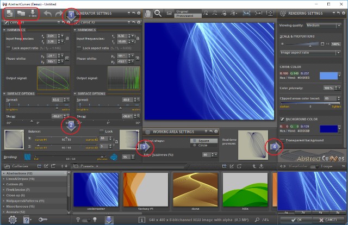The width and height of the screenshot is (348, 225).
Task: Enable Transparent background checkbox
Action: (282, 140)
